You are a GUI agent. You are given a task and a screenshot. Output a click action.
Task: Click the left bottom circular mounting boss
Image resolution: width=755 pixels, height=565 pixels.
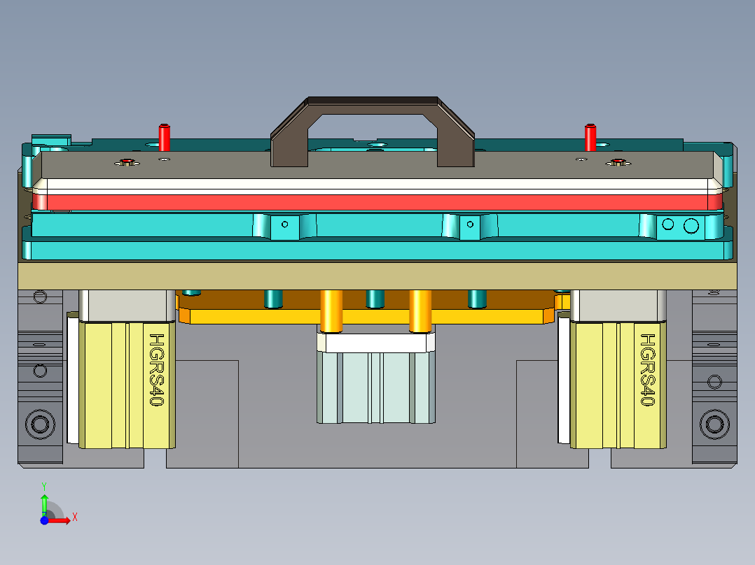pyautogui.click(x=39, y=422)
